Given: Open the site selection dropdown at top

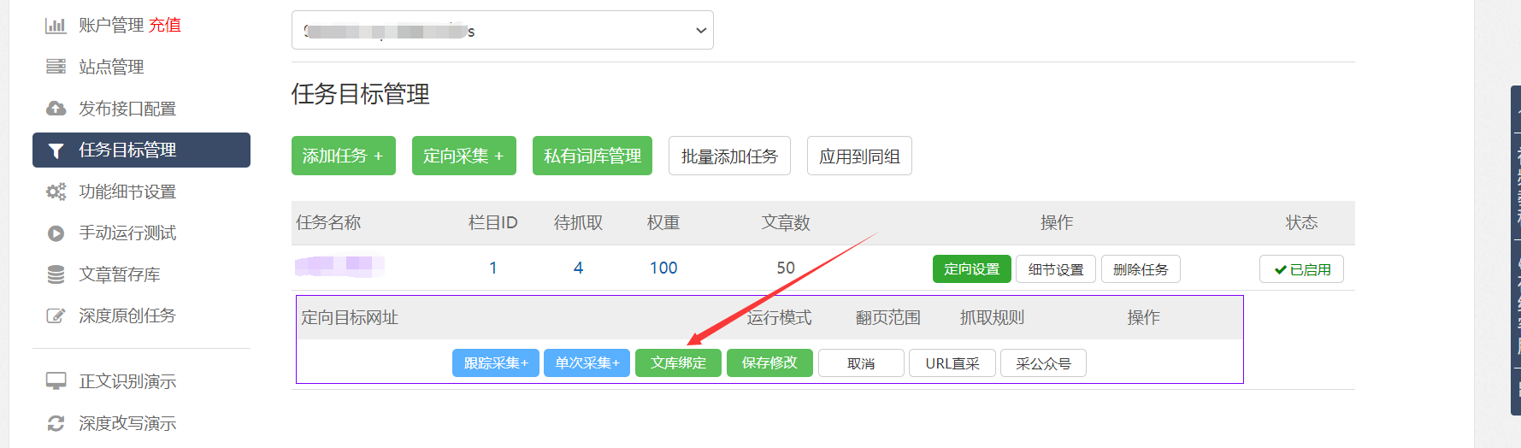Looking at the screenshot, I should (x=502, y=31).
